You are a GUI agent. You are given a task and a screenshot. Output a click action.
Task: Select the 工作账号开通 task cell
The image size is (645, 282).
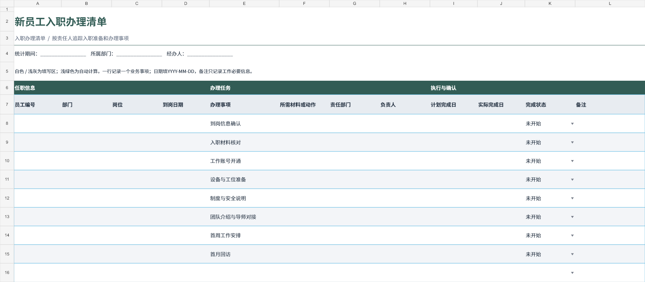pos(244,161)
